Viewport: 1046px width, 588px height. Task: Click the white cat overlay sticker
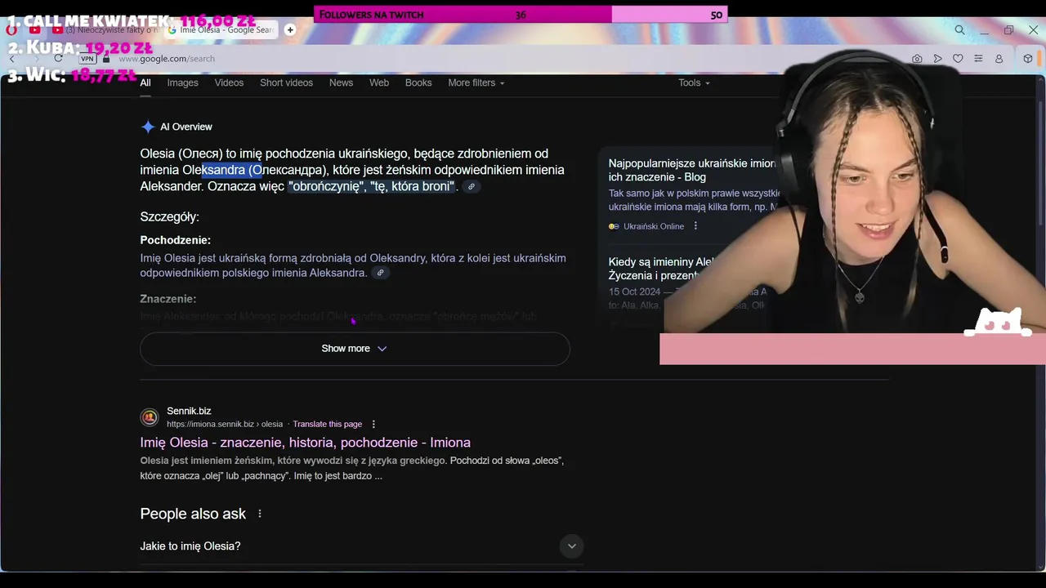click(998, 322)
